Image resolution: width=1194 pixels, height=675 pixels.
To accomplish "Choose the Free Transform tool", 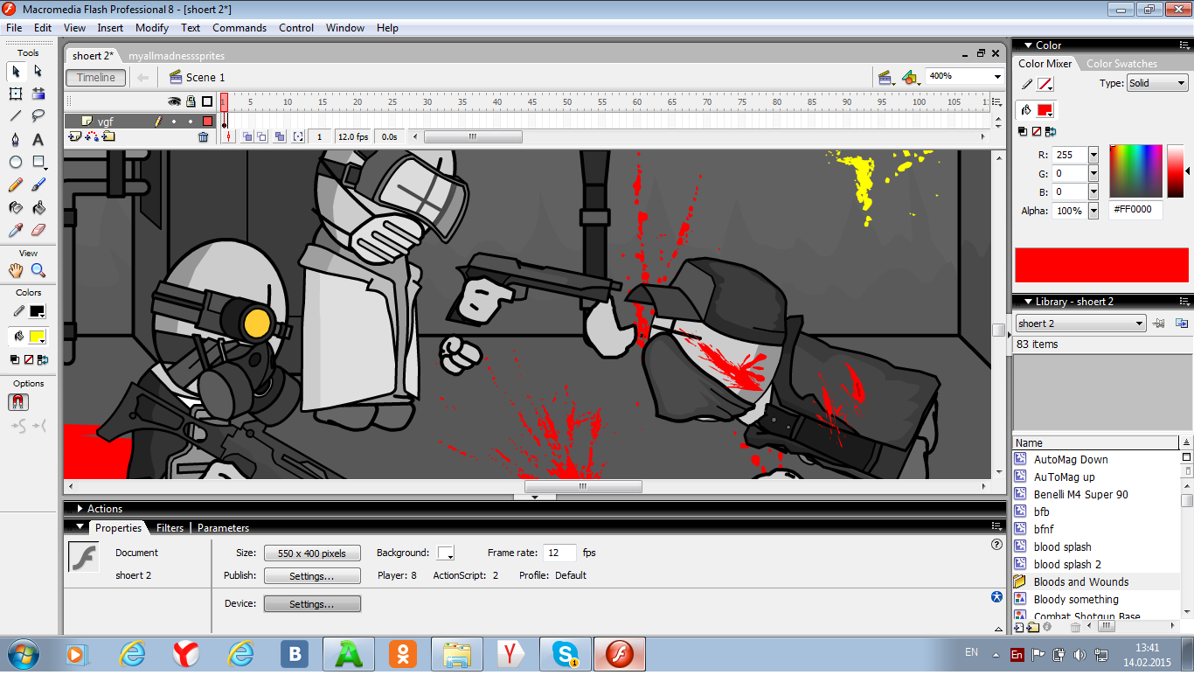I will point(16,94).
